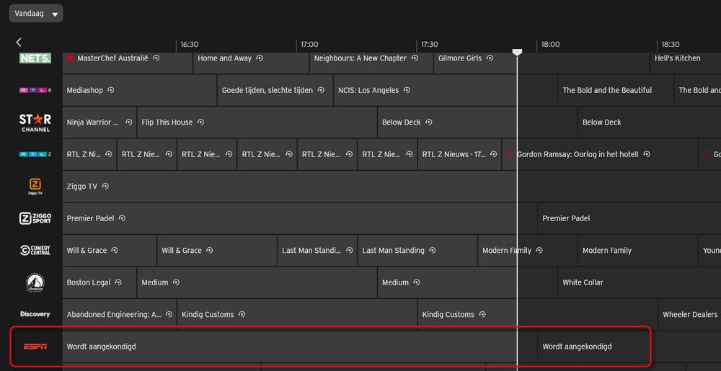Open the Below Deck programme without replay icon
The height and width of the screenshot is (371, 721).
650,122
